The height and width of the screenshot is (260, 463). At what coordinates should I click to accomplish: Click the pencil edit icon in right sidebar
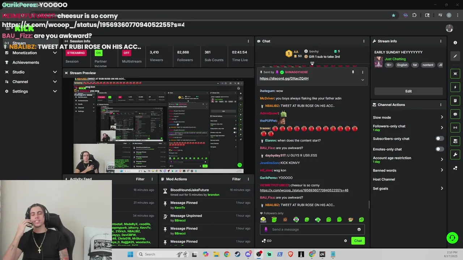(x=455, y=56)
